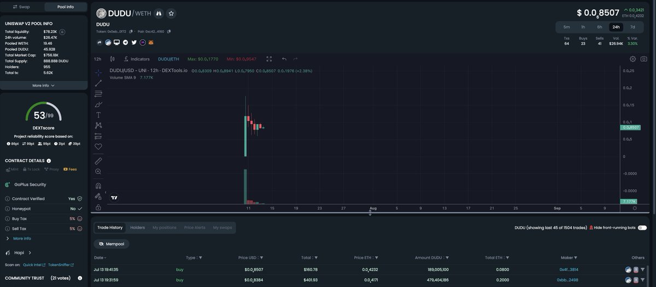Viewport: 656px width, 287px height.
Task: Copy the pair address 0xc42...4160
Action: [x=169, y=31]
